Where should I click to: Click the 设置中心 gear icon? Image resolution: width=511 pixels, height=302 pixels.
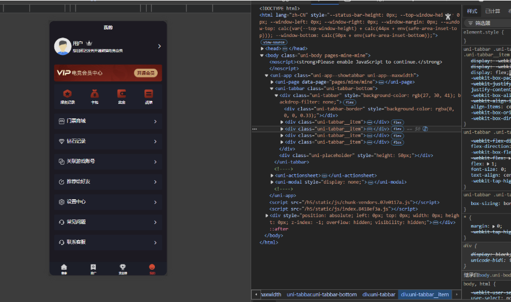(62, 202)
